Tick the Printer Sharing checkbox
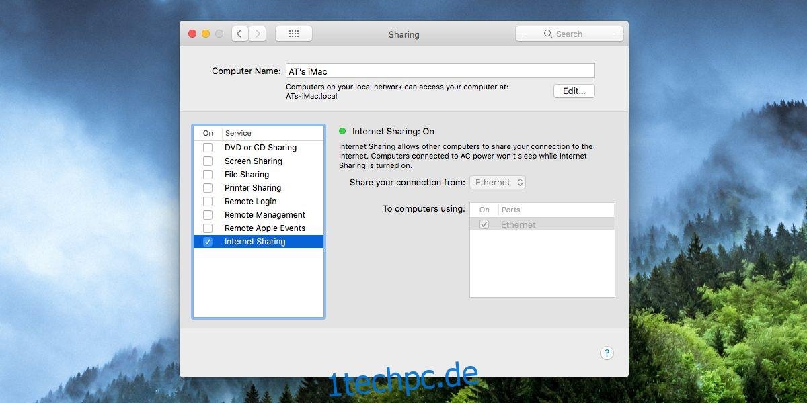 point(208,188)
